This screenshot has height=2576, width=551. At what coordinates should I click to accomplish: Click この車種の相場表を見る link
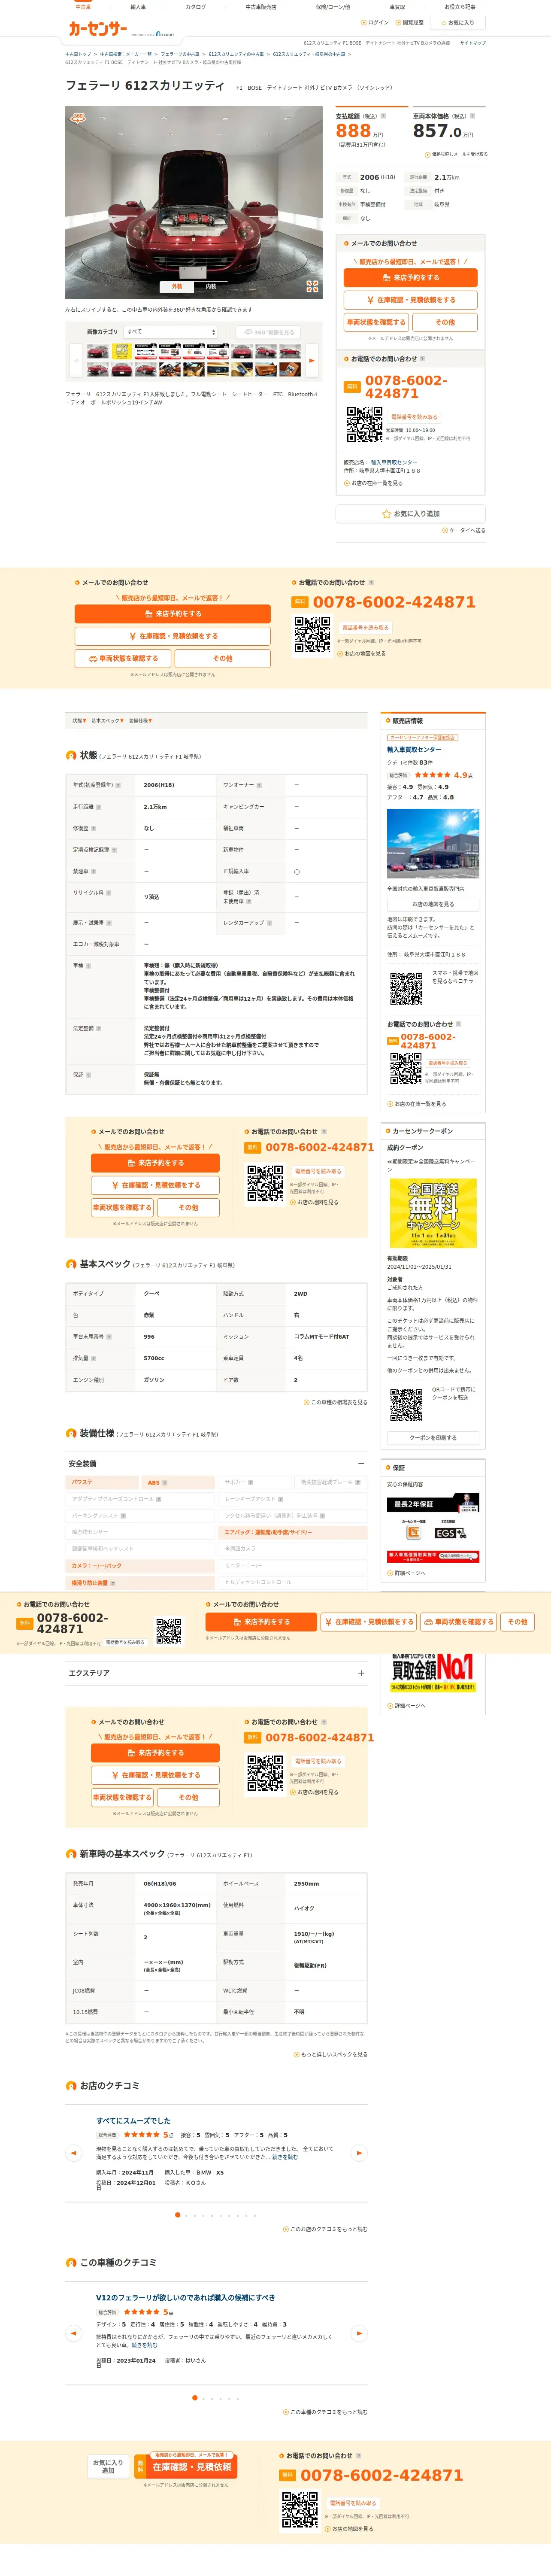(x=335, y=1402)
